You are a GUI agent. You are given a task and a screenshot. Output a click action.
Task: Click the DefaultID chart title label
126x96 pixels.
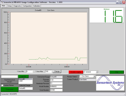(x=38, y=10)
